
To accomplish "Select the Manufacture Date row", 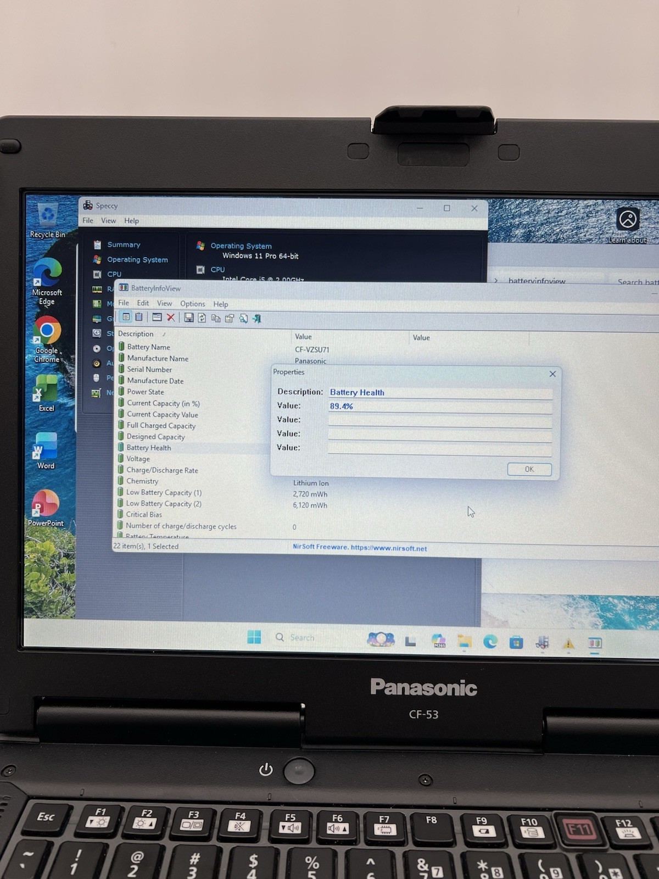I will [155, 381].
